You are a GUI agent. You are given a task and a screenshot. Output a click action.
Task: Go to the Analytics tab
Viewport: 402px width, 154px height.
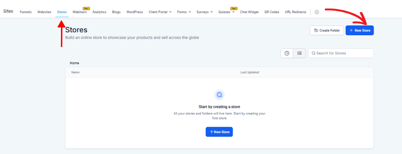coord(99,12)
